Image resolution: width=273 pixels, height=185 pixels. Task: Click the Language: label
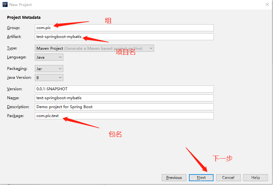(17, 57)
